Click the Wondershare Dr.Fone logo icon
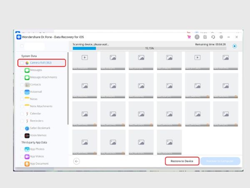This screenshot has width=250, height=188. 19,37
